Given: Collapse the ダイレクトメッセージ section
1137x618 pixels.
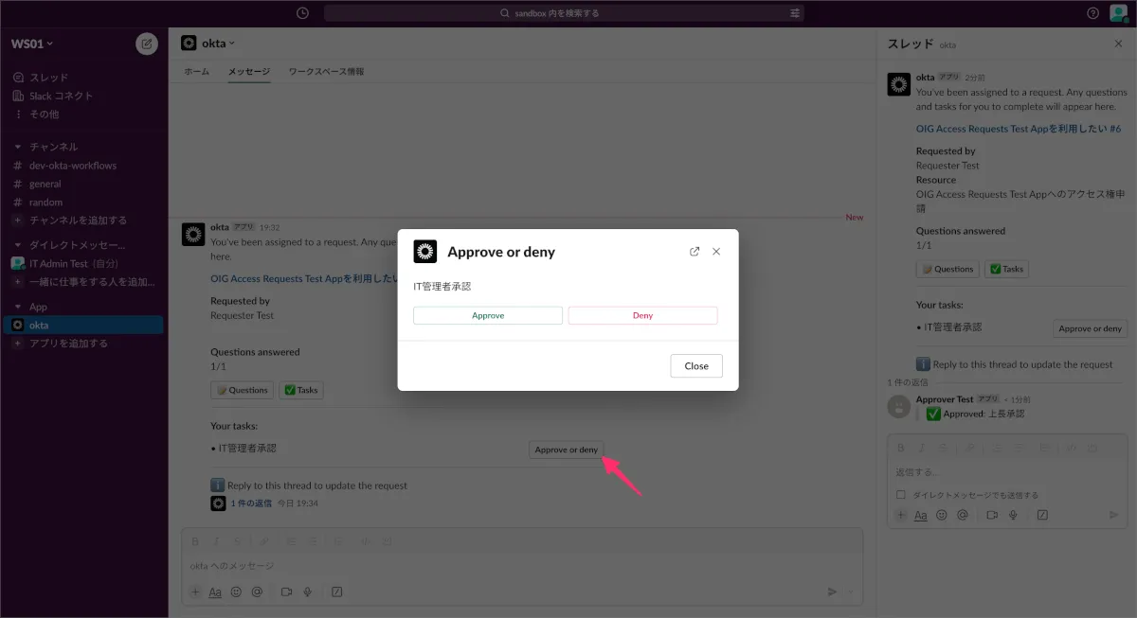Looking at the screenshot, I should pyautogui.click(x=17, y=245).
